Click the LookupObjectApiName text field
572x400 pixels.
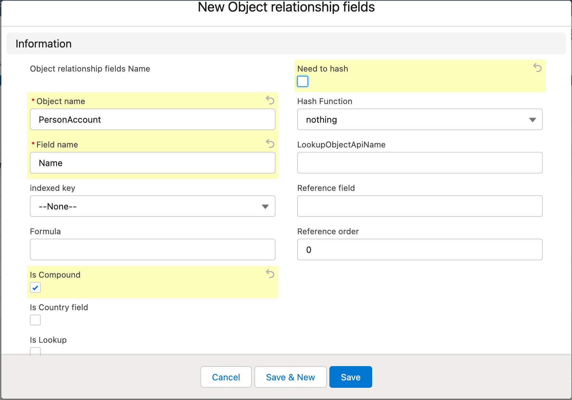[x=420, y=163]
